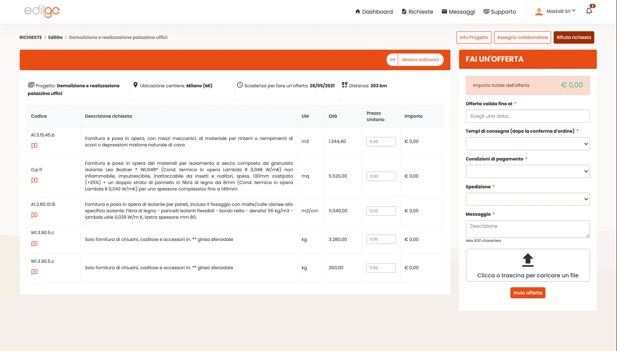
Task: Click Prezzo Unitario column header
Action: click(x=376, y=116)
